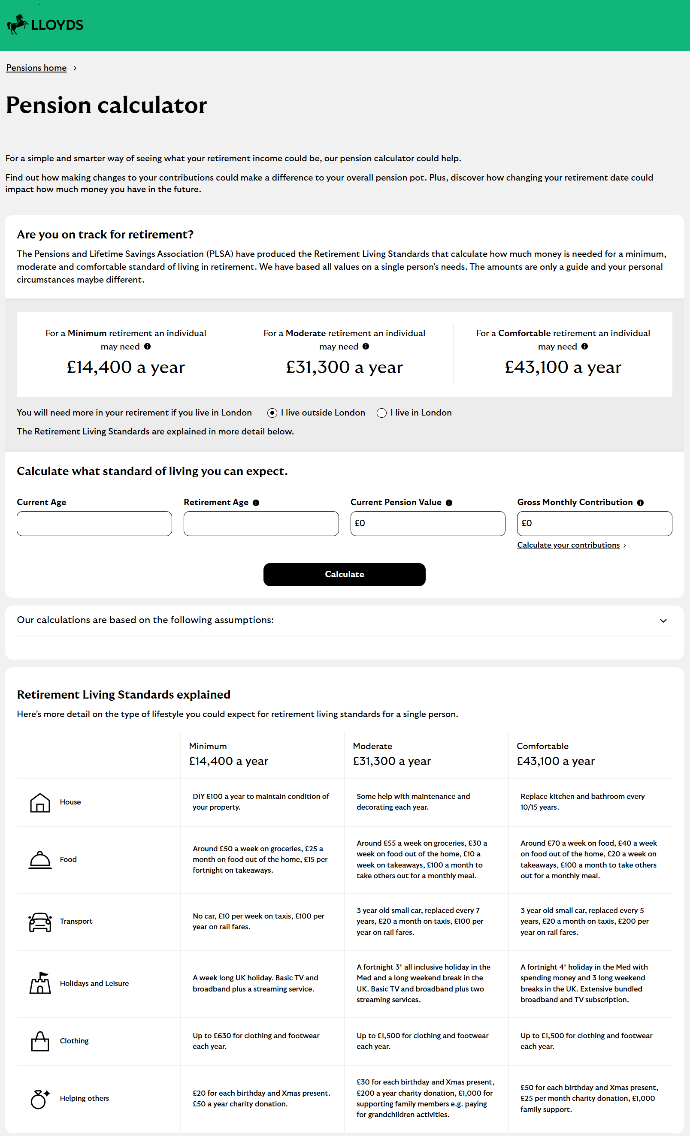
Task: Select 'I live outside London' option
Action: (x=272, y=413)
